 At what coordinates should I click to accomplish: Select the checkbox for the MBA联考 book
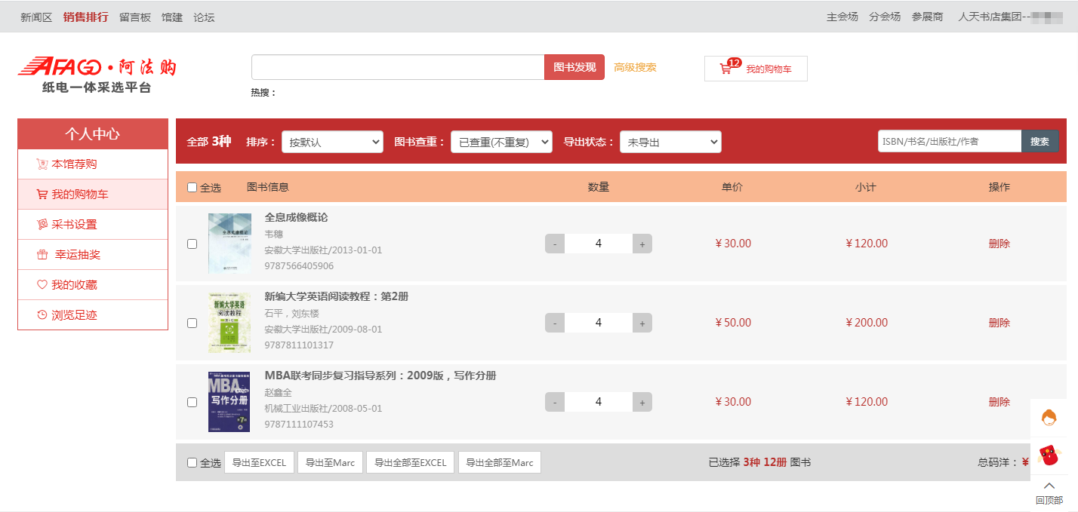(192, 402)
